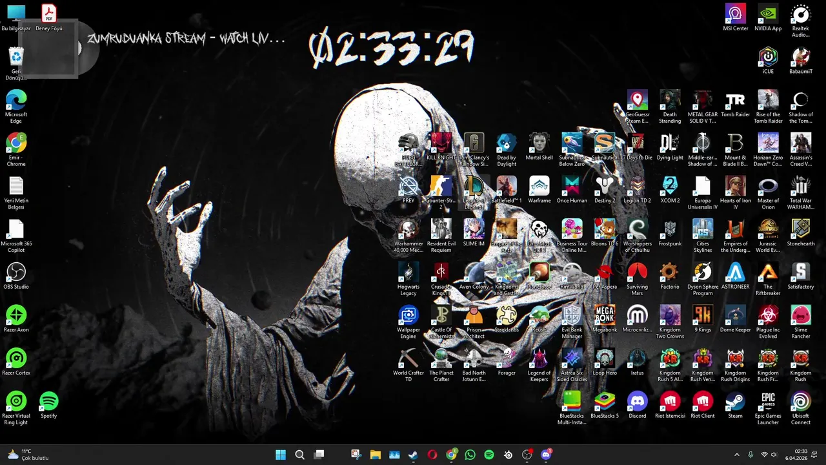Open NVIDIA App shortcut
This screenshot has width=826, height=465.
[768, 18]
